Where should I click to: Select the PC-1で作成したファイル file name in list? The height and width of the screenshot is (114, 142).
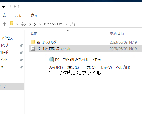(53, 49)
